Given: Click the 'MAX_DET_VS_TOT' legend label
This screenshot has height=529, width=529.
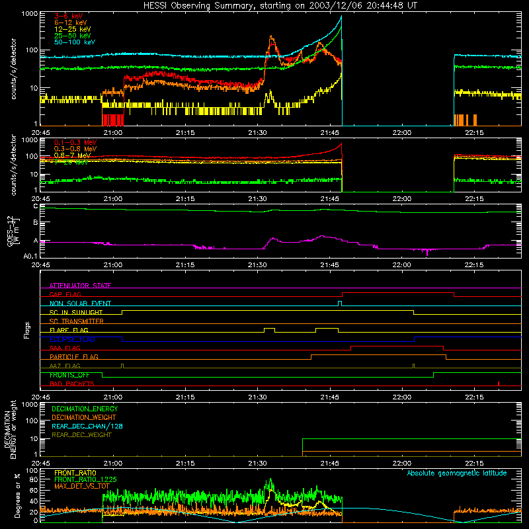Looking at the screenshot, I should pos(82,486).
